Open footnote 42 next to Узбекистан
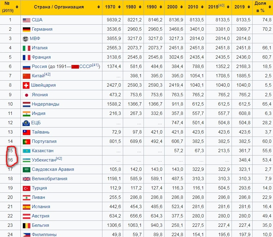Image resolution: width=273 pixels, height=237 pixels. (59, 158)
